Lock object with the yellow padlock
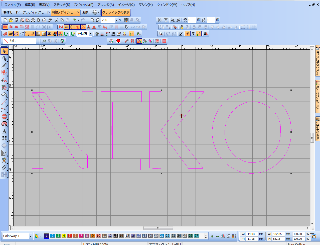This screenshot has width=320, height=245. coord(182,27)
